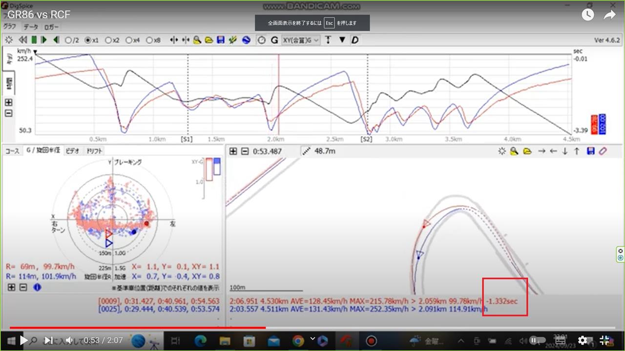Exit full screen using player corner icon

[x=604, y=340]
